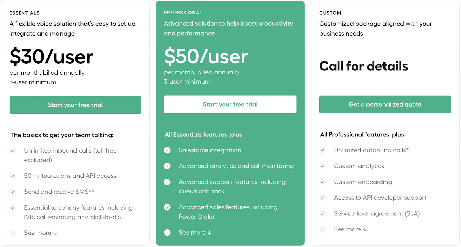461x247 pixels.
Task: Click checkmark beside Access to API developer support
Action: (322, 198)
